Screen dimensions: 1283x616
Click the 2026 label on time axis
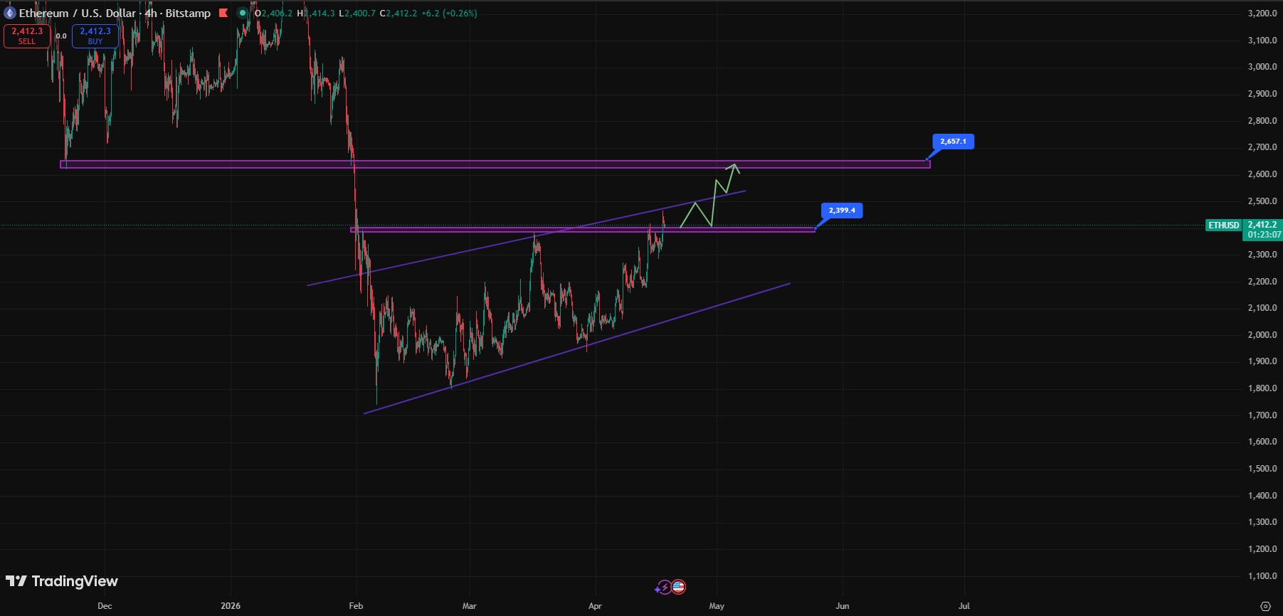pos(231,606)
